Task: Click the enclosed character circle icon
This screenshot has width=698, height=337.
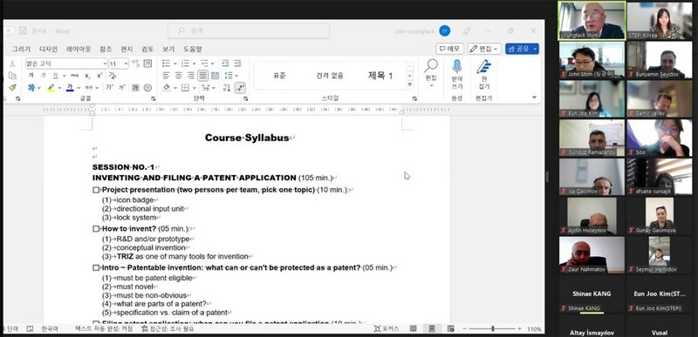Action: 147,87
